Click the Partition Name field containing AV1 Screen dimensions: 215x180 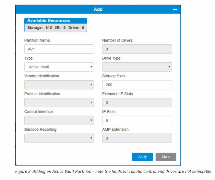click(59, 49)
